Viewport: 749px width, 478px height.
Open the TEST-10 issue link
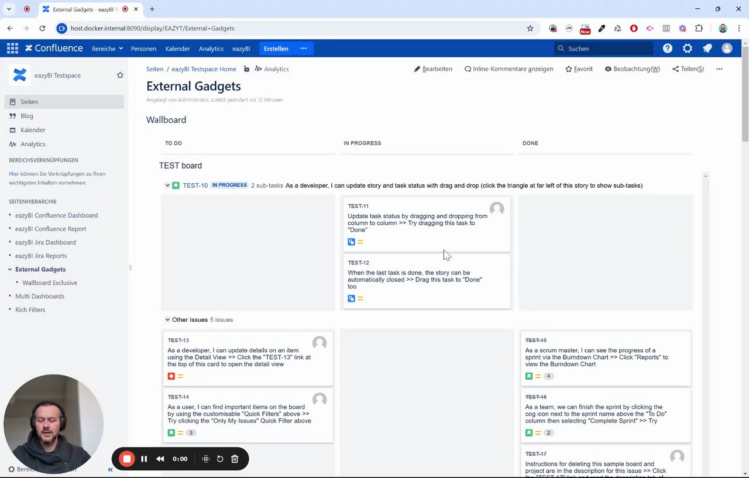point(195,185)
